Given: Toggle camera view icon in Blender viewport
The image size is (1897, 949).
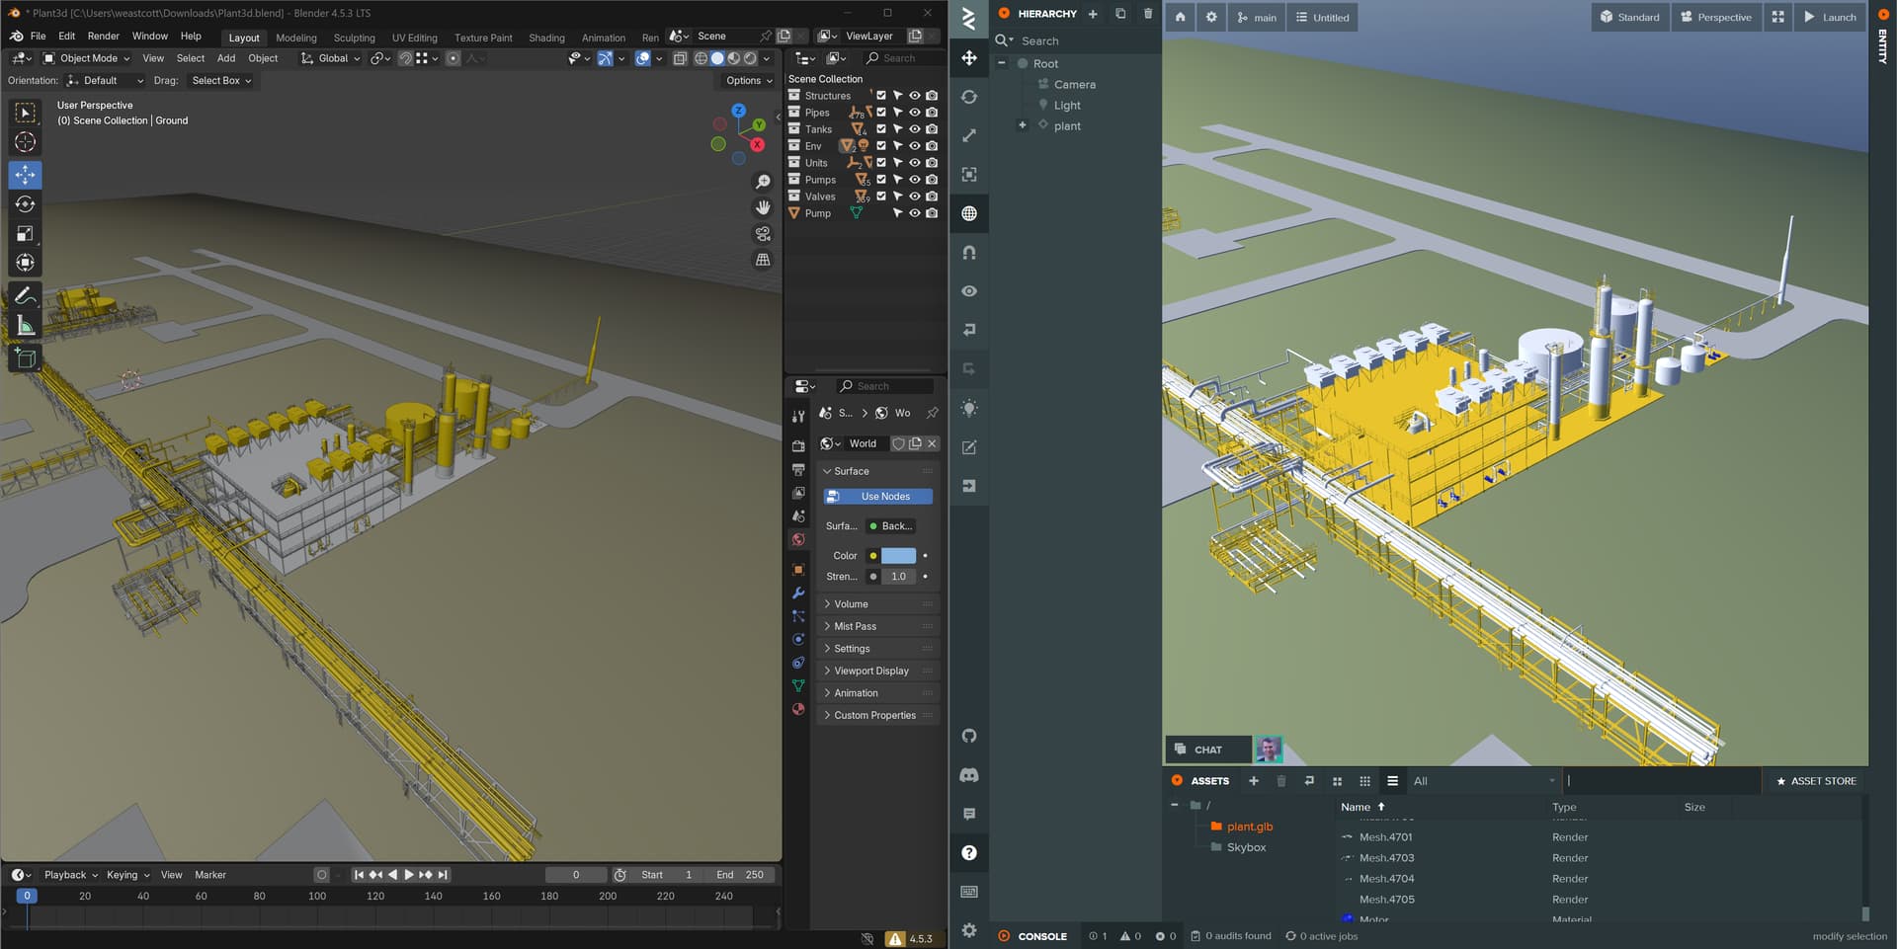Looking at the screenshot, I should pos(763,234).
